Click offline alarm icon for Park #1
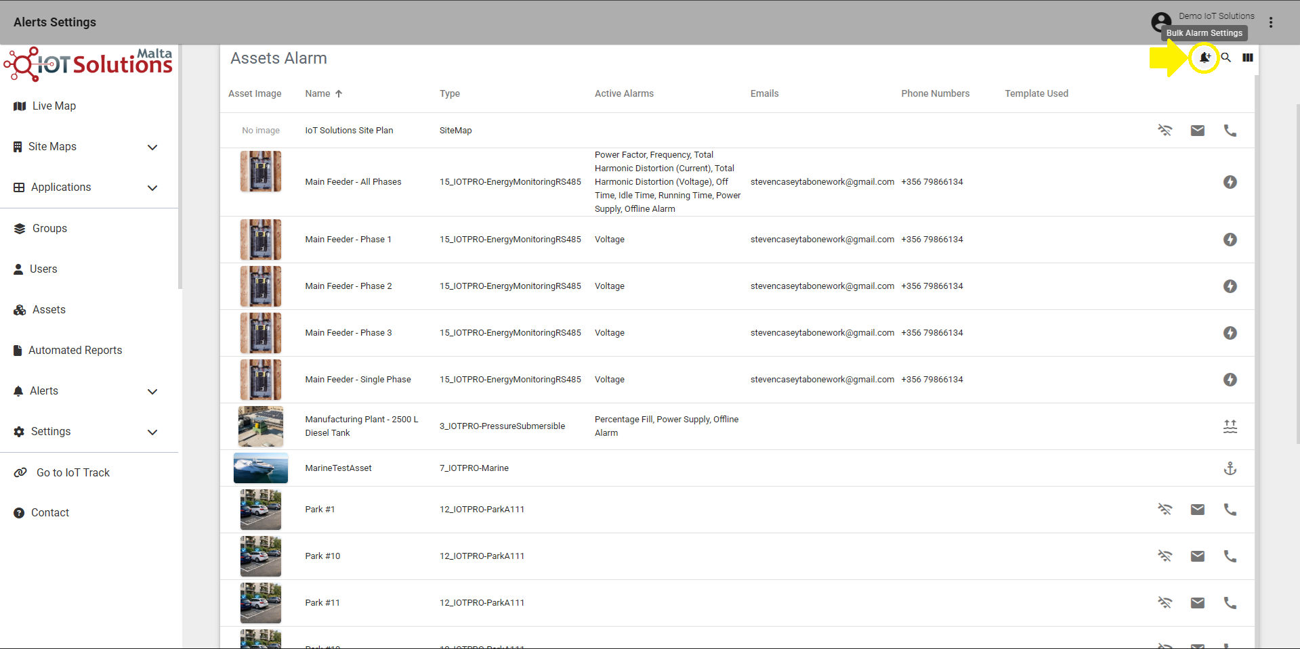1300x649 pixels. [1165, 510]
